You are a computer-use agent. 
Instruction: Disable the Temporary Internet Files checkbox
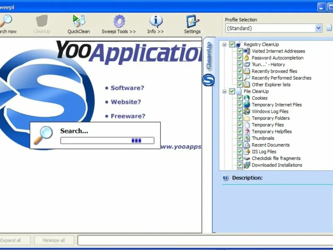point(240,105)
